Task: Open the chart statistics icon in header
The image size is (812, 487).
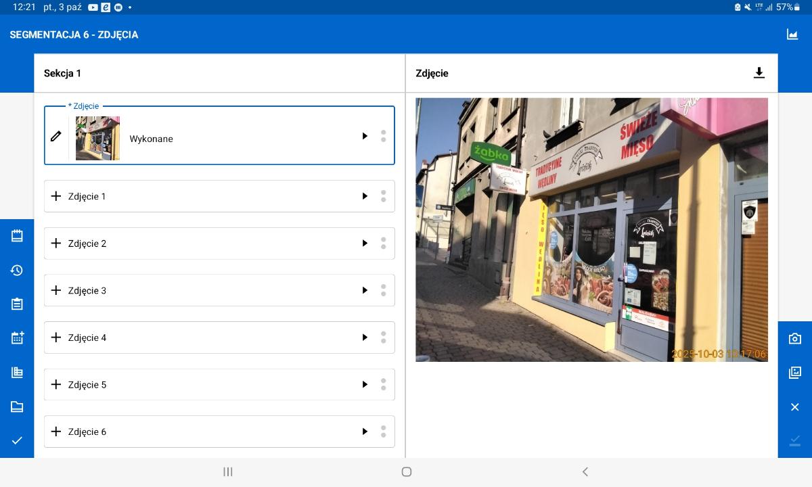Action: tap(792, 34)
